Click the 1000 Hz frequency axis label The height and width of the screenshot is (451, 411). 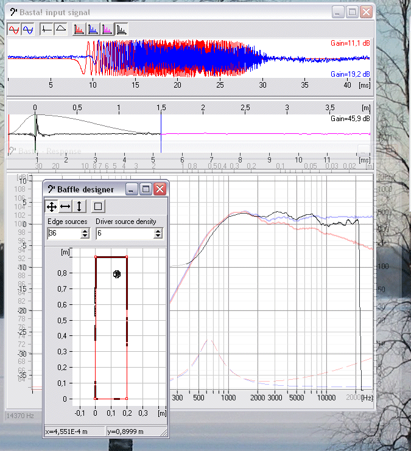(228, 397)
